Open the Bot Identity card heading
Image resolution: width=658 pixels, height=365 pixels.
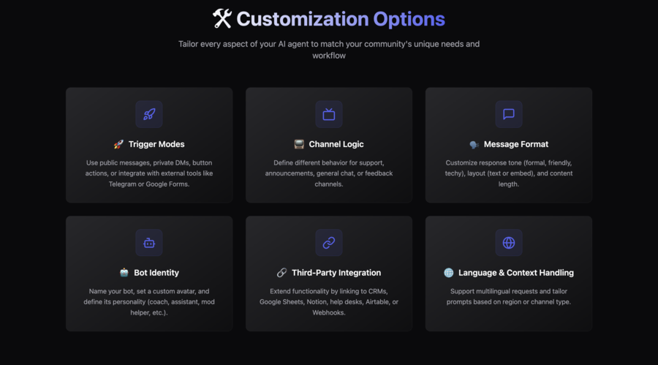click(x=156, y=273)
